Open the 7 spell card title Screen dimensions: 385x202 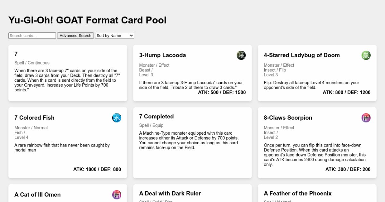(16, 54)
